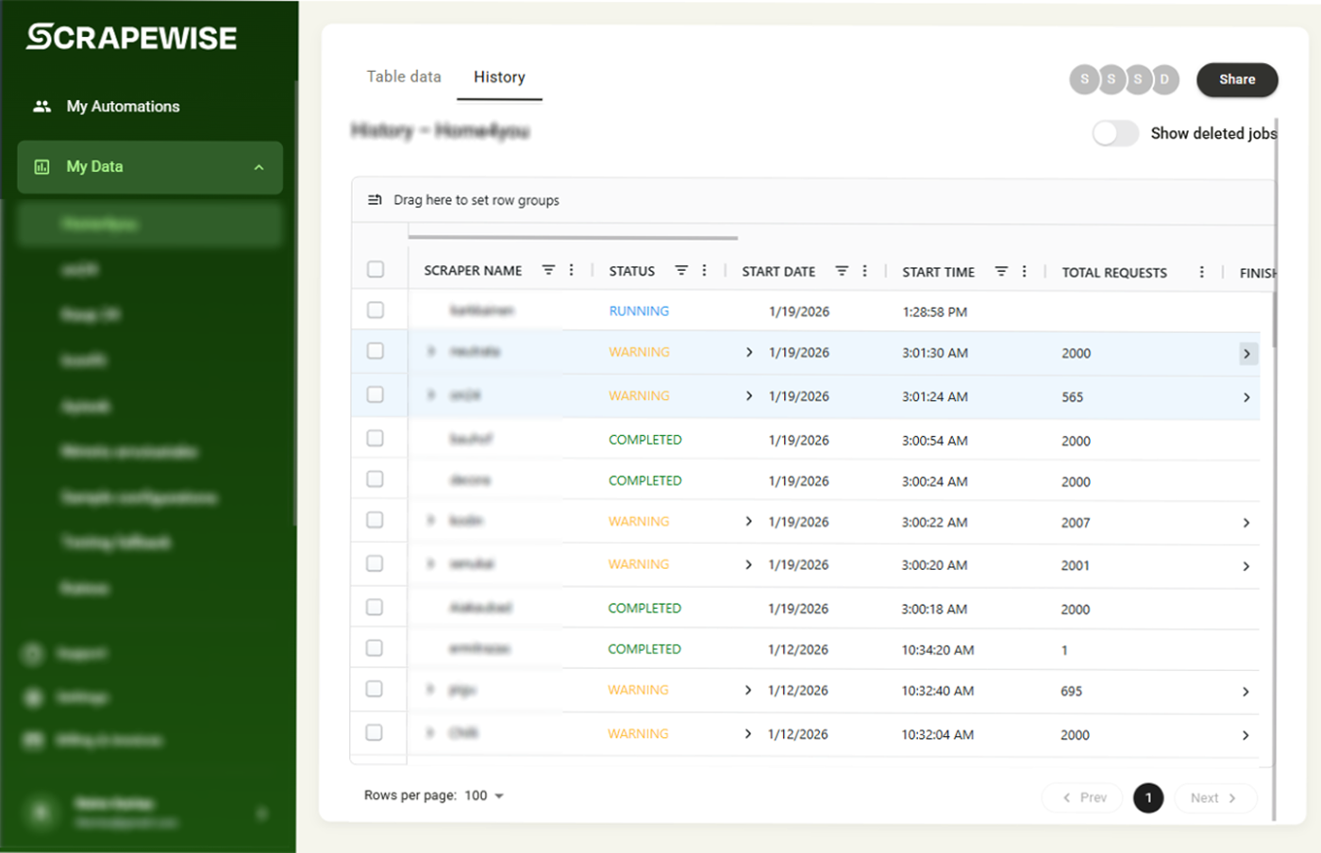The image size is (1321, 853).
Task: Open the Total Requests column menu icon
Action: pyautogui.click(x=1201, y=272)
